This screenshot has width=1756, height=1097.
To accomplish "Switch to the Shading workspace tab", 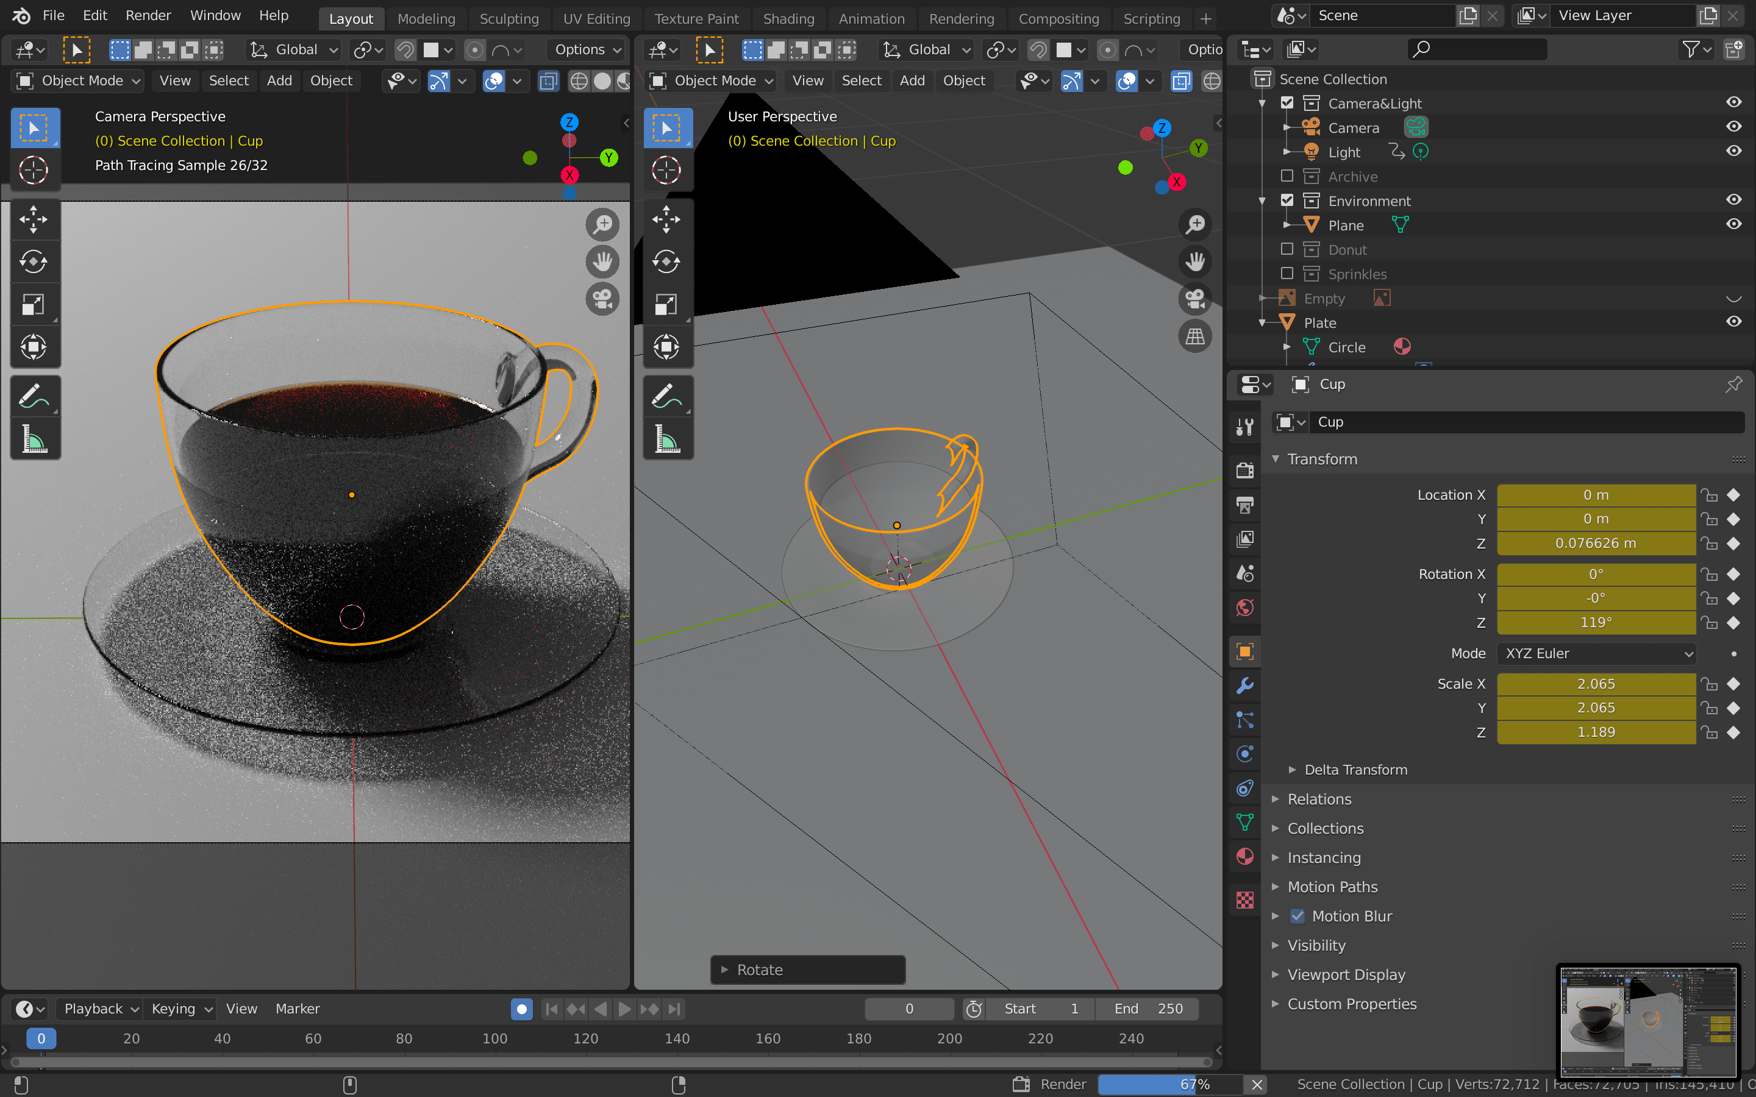I will (788, 19).
